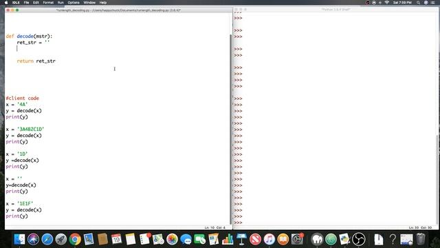Open the Notes app
The height and width of the screenshot is (248, 440).
[131, 239]
